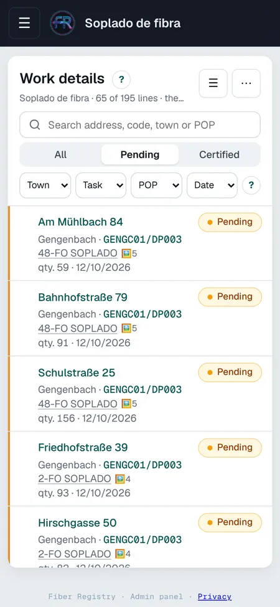Focus the search address input field
Image resolution: width=280 pixels, height=607 pixels.
click(x=140, y=125)
